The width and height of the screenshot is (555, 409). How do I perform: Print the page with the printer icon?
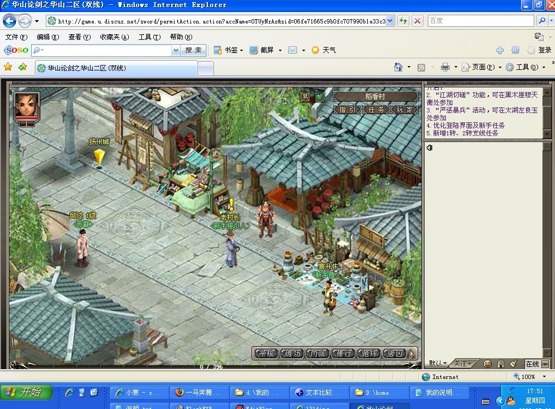(445, 67)
